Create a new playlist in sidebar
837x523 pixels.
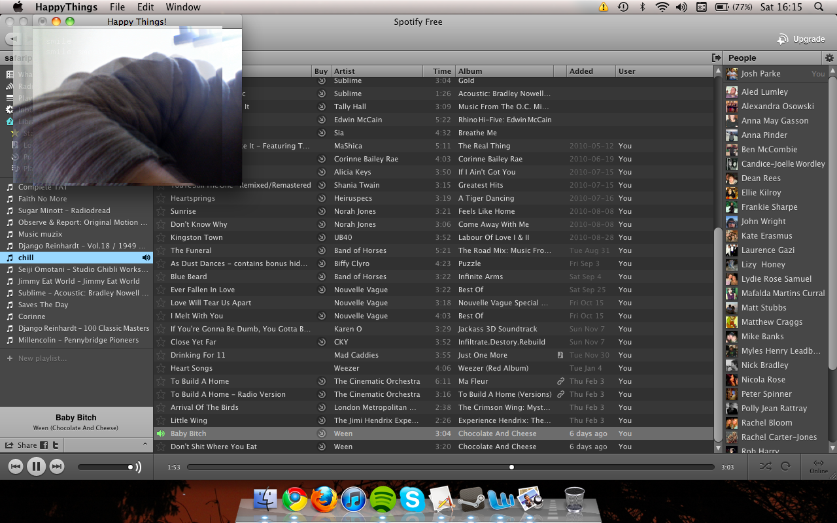coord(42,358)
